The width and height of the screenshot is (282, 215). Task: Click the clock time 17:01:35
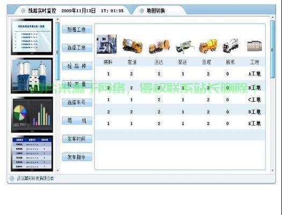pos(112,11)
